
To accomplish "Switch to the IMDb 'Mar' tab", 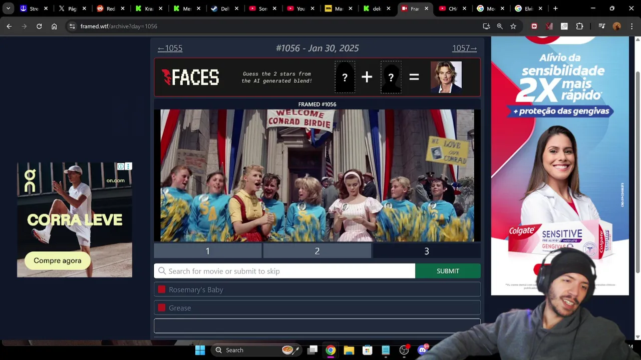I will [x=339, y=8].
